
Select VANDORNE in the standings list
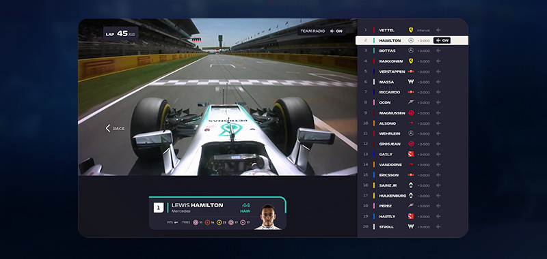(x=390, y=165)
